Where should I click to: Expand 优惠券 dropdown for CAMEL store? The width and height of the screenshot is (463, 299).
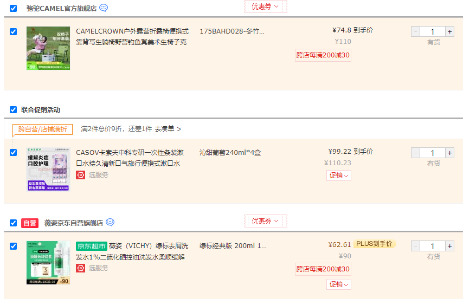265,6
